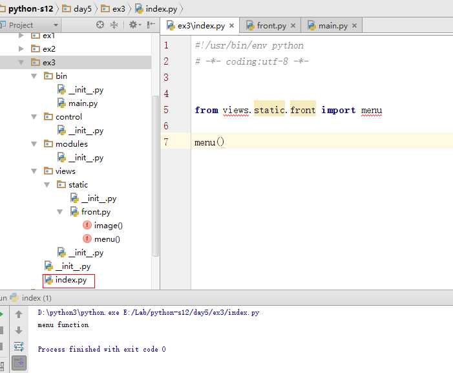Open the Project view dropdown
The height and width of the screenshot is (373, 453).
[x=56, y=25]
